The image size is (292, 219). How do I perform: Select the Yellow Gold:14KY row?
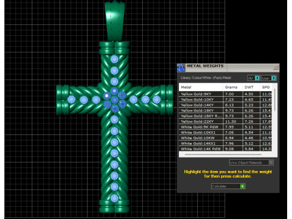tap(226, 105)
